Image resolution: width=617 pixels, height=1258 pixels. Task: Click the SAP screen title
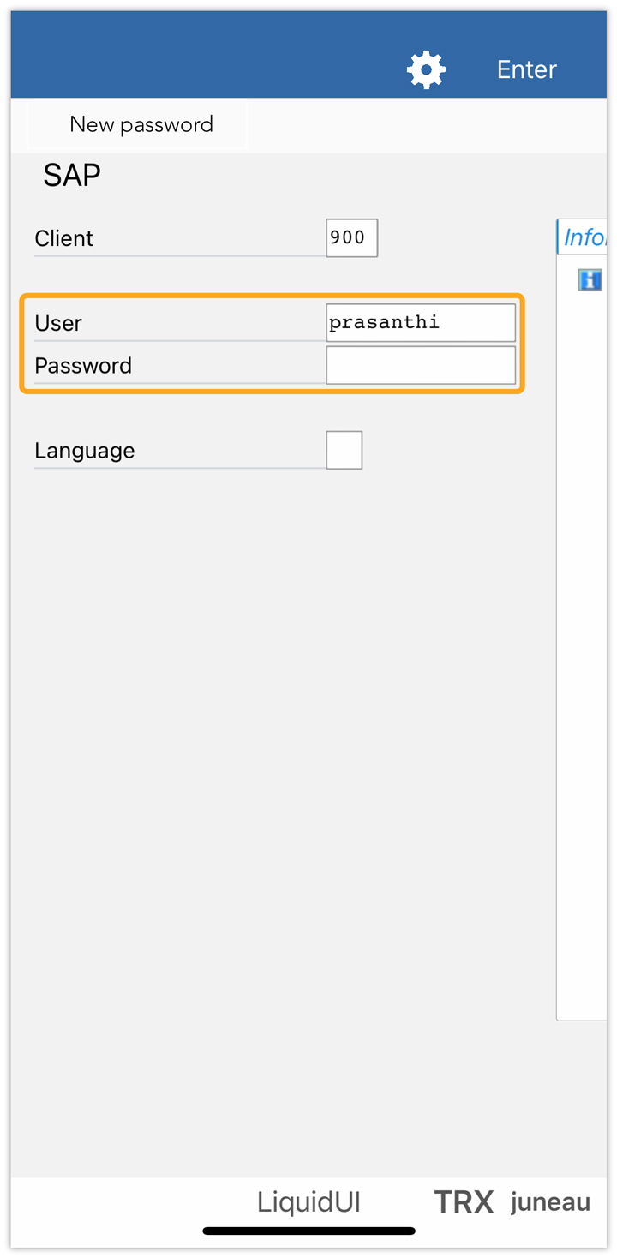pos(72,176)
